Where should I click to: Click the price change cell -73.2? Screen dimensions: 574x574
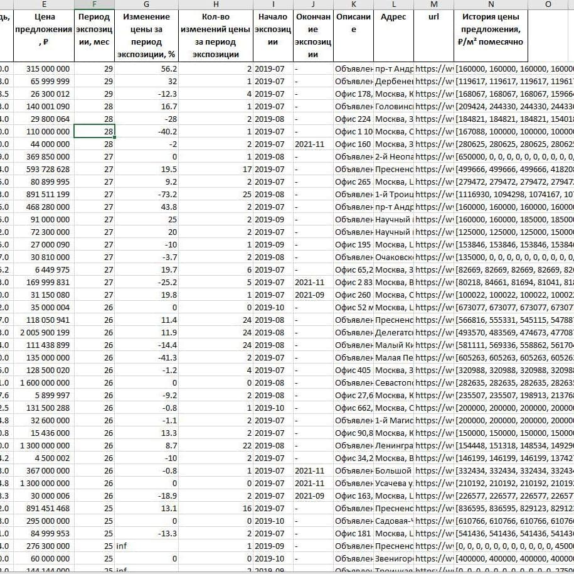tap(146, 194)
